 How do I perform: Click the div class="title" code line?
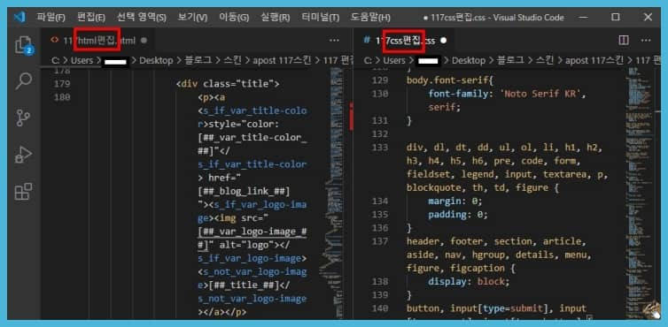tap(228, 84)
